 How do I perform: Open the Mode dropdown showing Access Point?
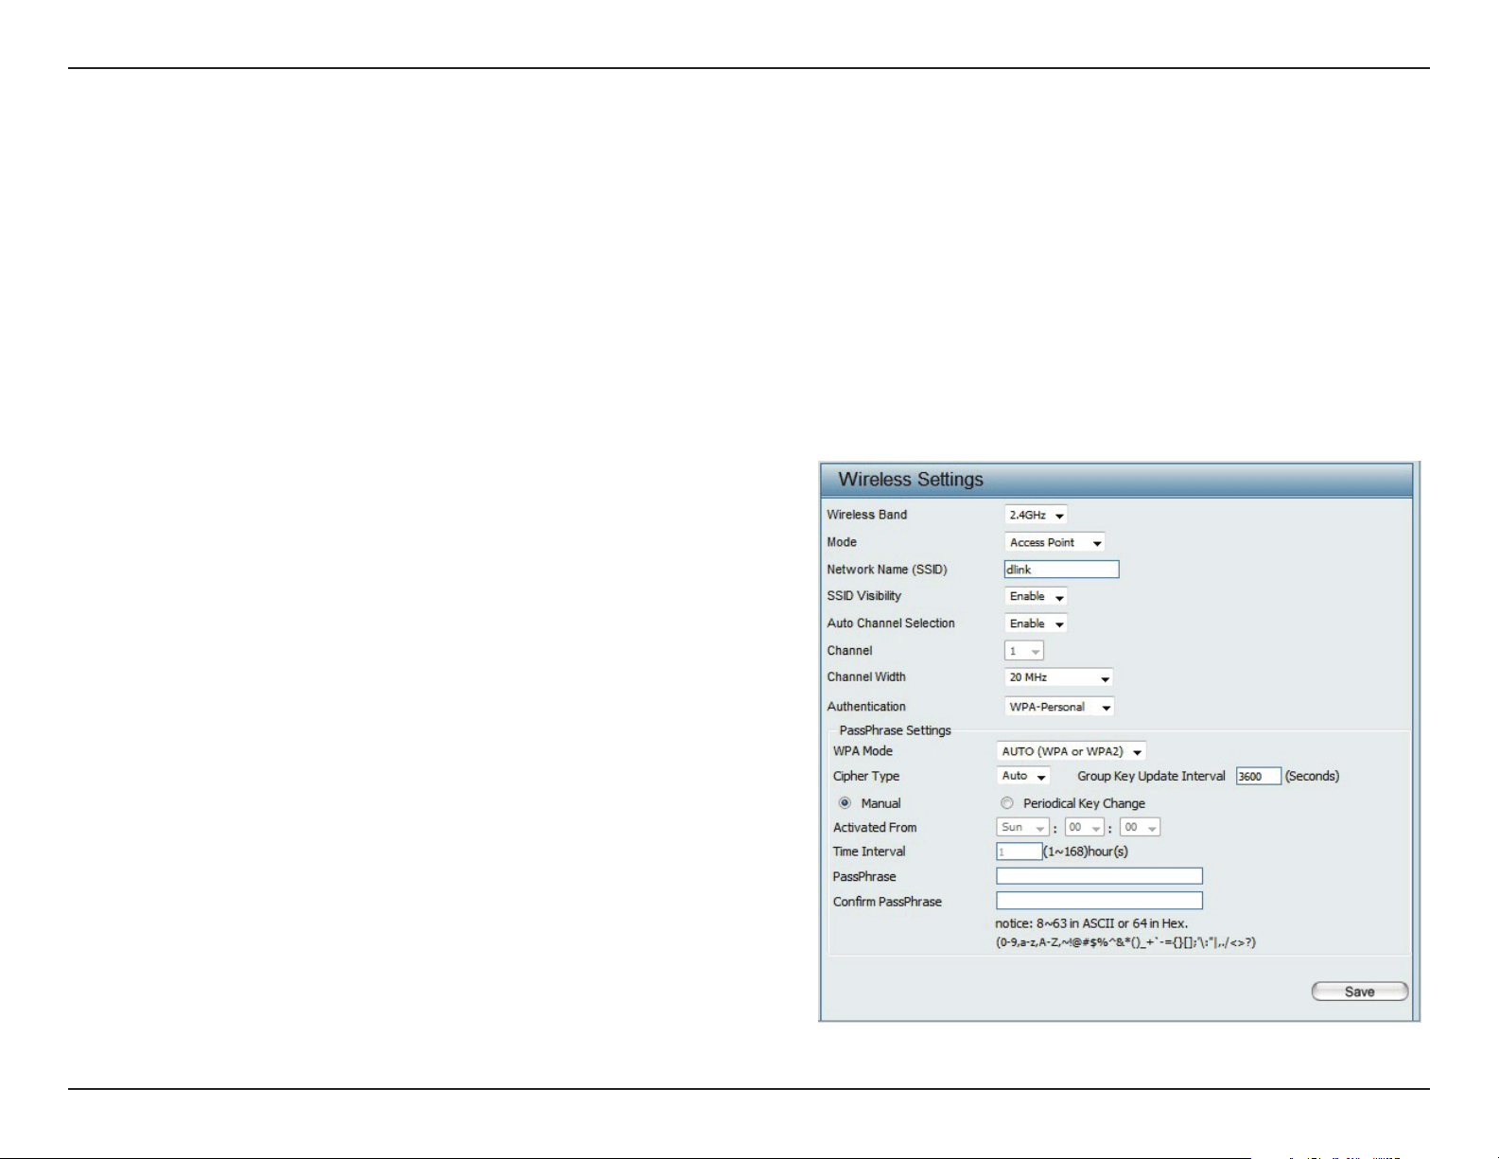tap(1055, 543)
